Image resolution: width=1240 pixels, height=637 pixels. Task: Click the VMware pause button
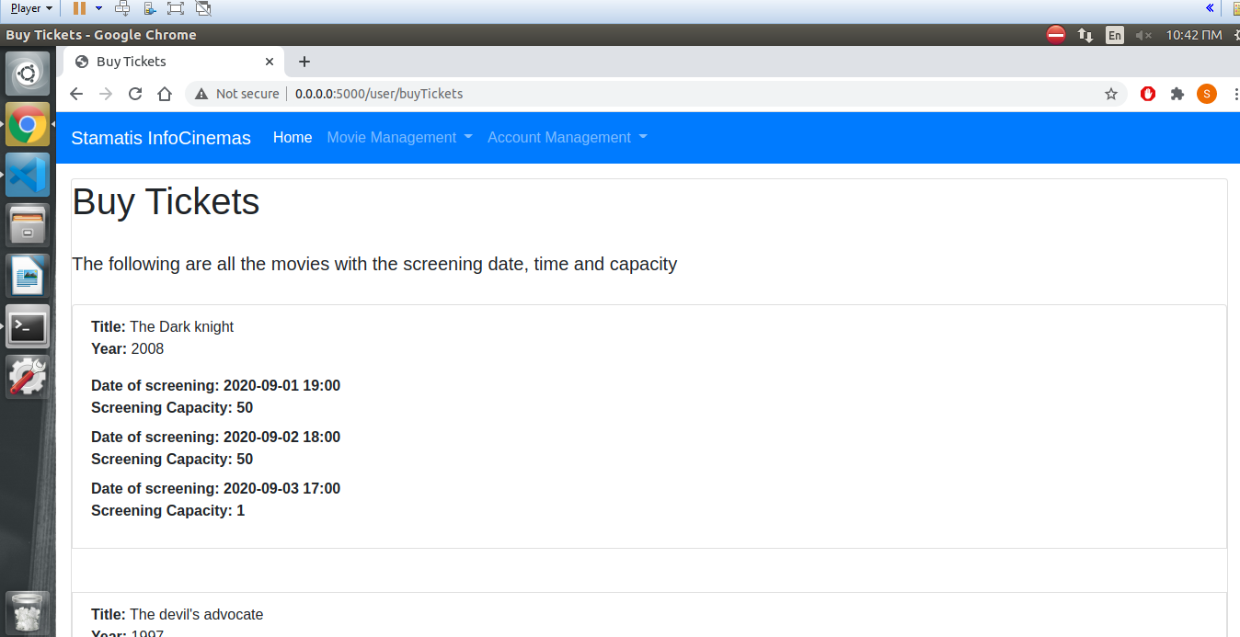coord(79,8)
